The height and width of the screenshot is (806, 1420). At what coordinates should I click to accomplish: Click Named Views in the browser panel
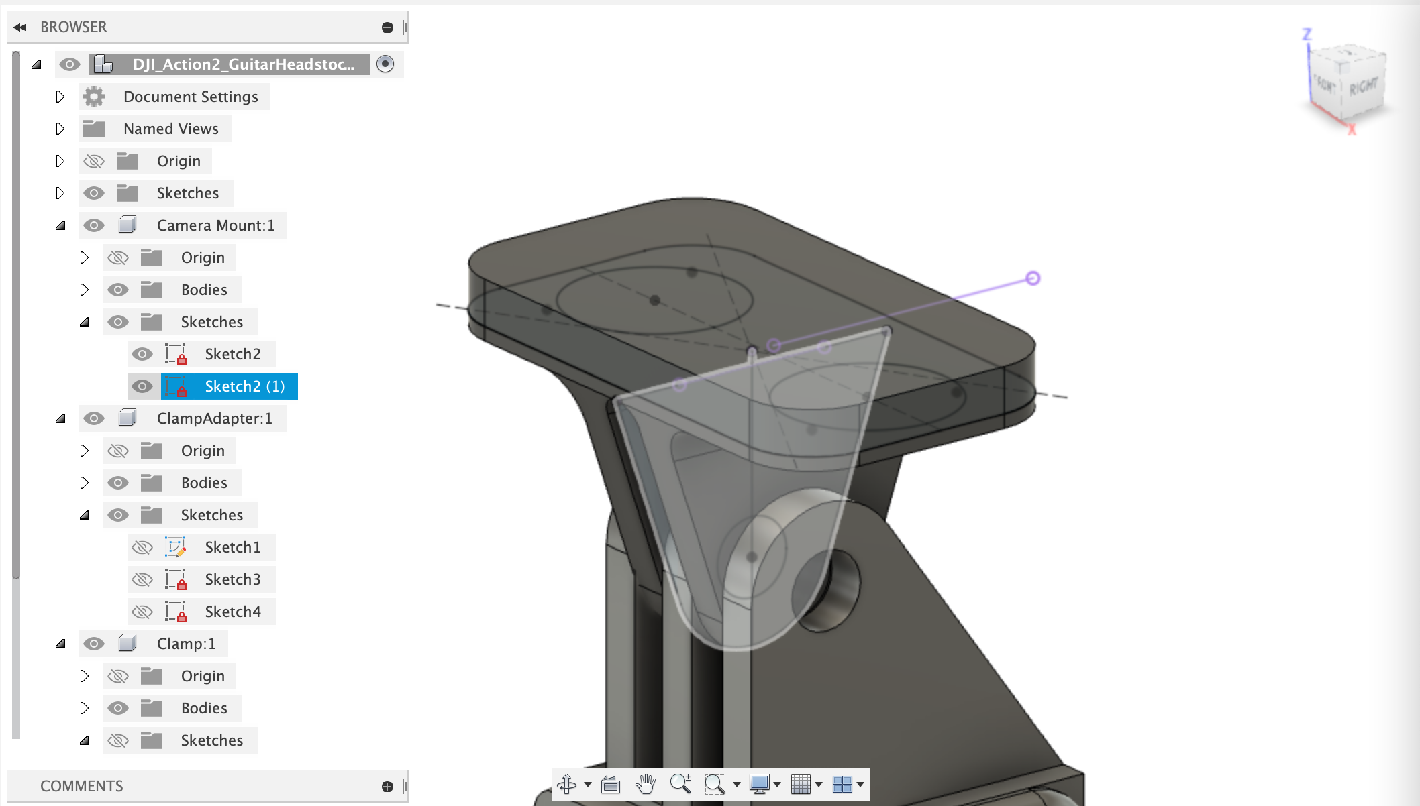170,127
